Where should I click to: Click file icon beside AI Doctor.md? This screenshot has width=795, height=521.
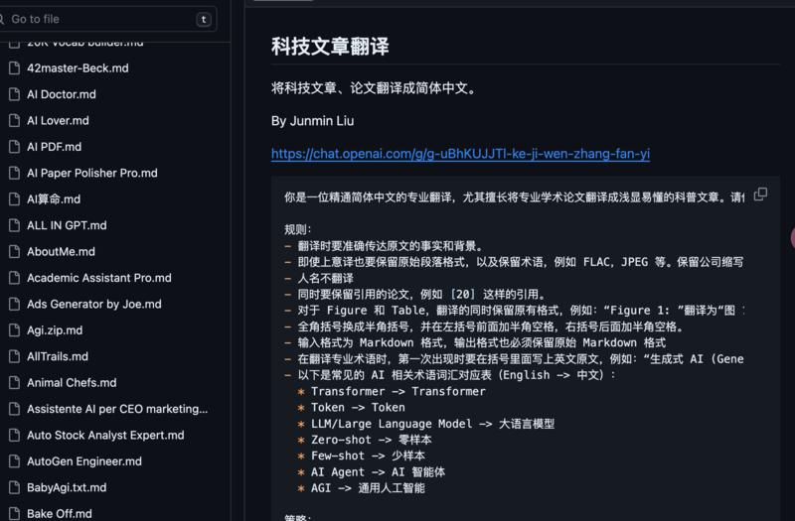14,94
